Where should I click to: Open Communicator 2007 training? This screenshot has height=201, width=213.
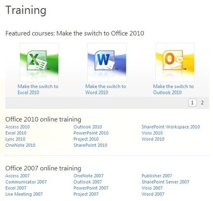point(26,182)
